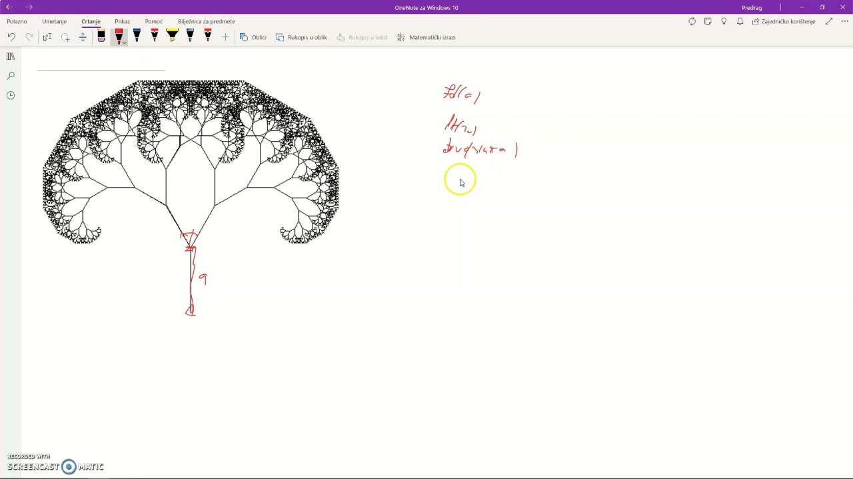Open the red pen options arrow
The width and height of the screenshot is (853, 479).
pos(124,43)
